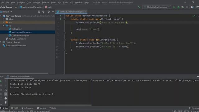Run with Coverage from the top toolbar

pos(183,7)
